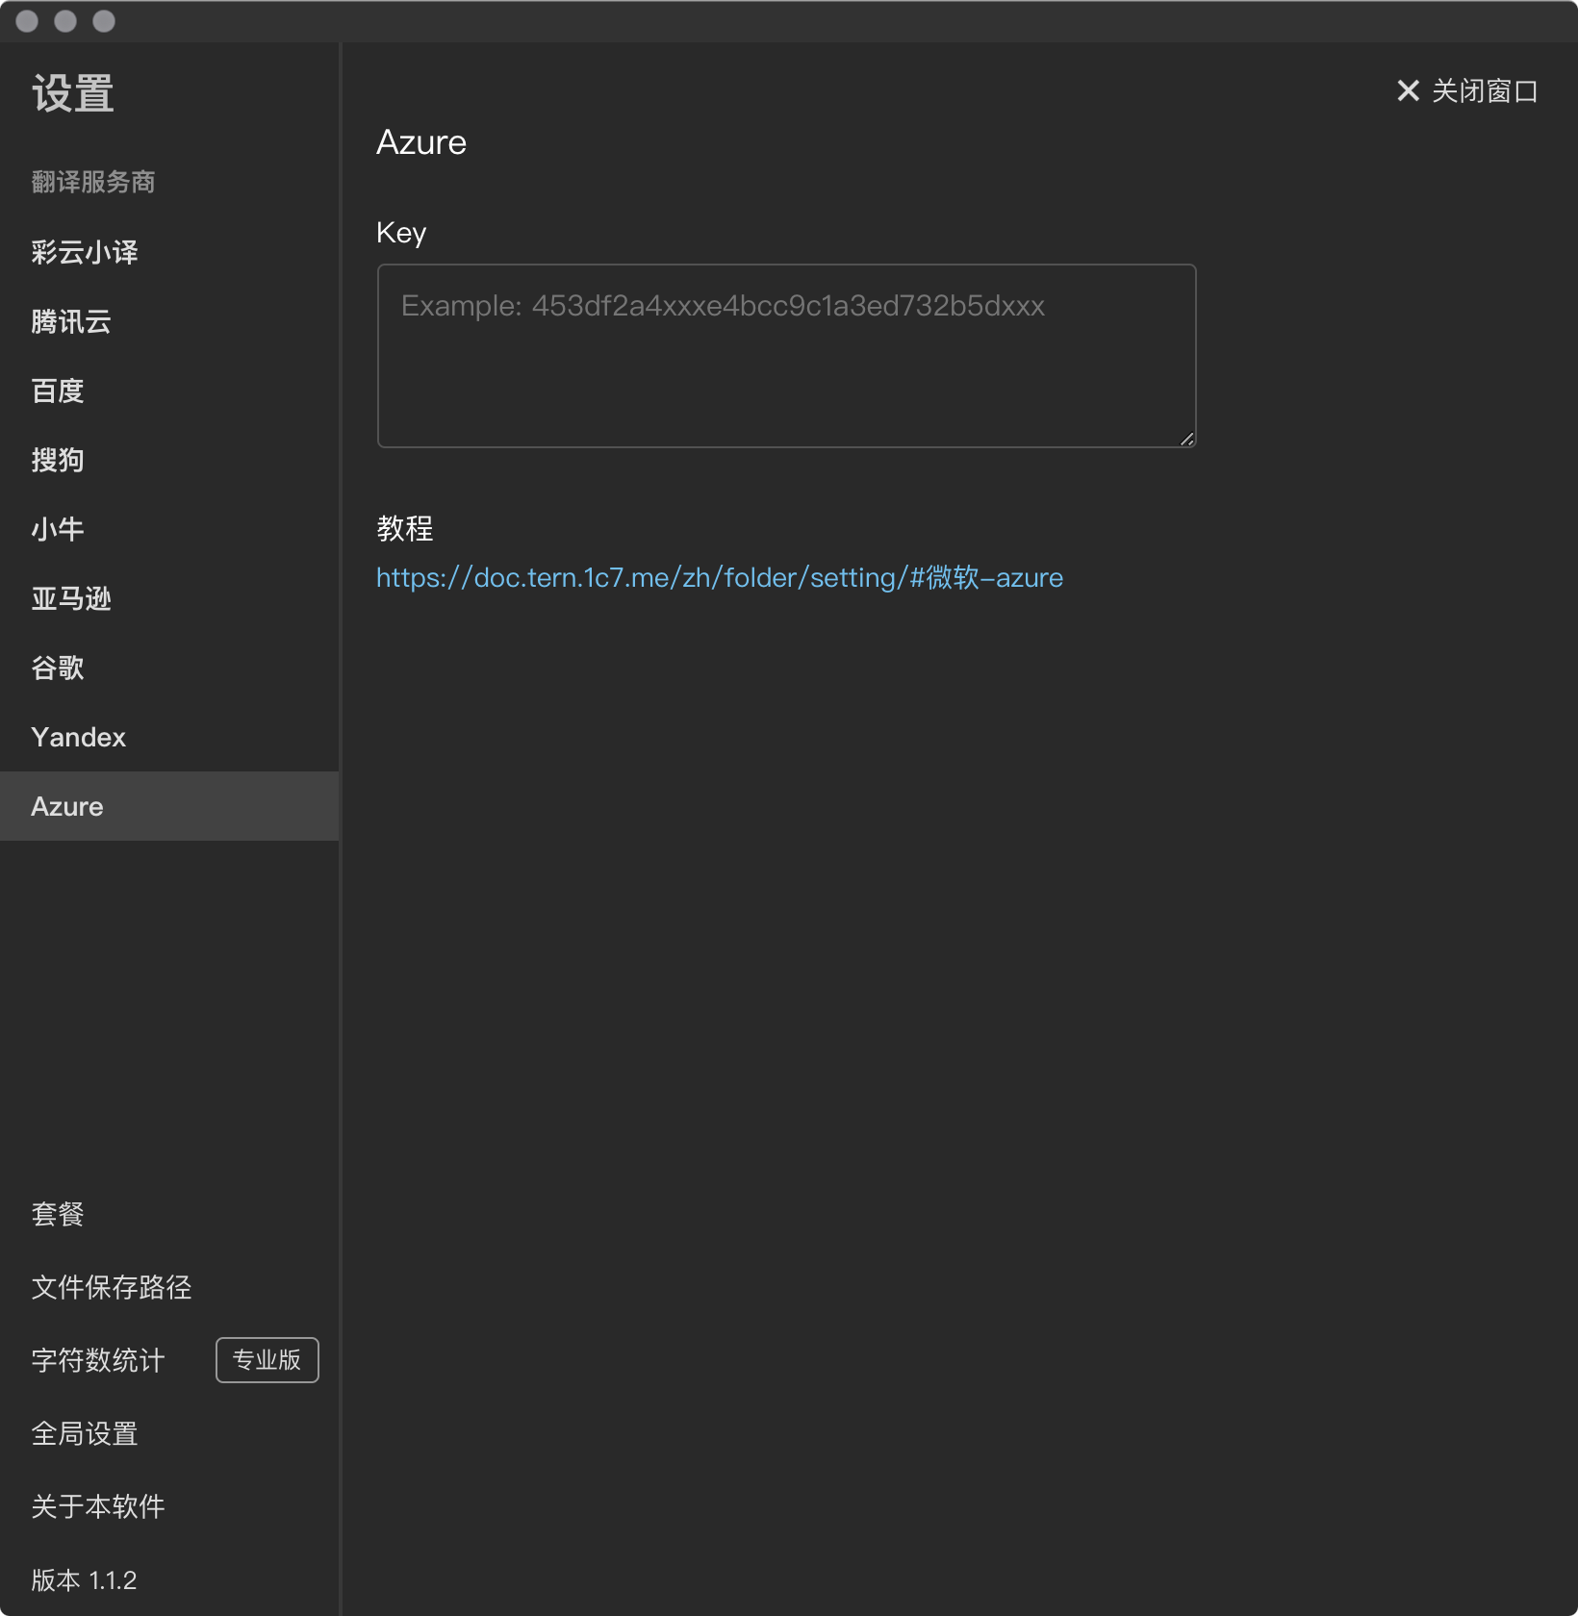Open the 套餐 plans section
1578x1616 pixels.
58,1215
